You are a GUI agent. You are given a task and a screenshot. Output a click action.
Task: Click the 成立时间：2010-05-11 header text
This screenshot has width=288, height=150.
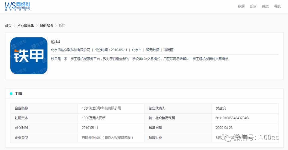[x=111, y=50]
